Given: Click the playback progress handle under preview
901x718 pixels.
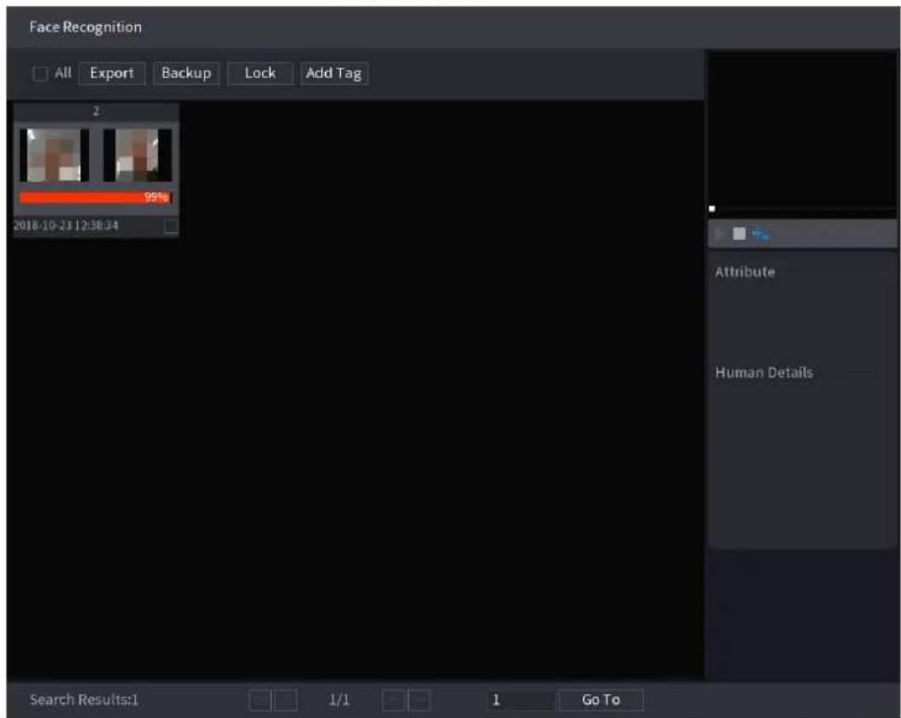Looking at the screenshot, I should [x=712, y=209].
